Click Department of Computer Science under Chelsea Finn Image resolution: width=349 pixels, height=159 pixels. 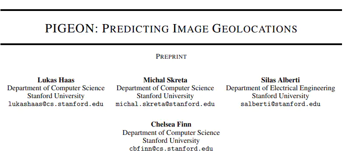[x=171, y=133]
